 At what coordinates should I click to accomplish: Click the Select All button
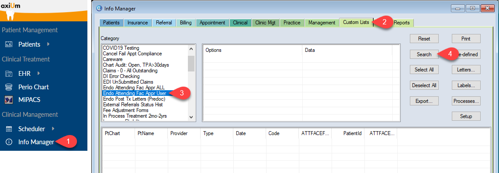tap(424, 70)
